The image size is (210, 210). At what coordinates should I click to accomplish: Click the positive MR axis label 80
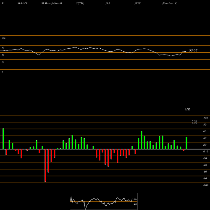(x=205, y=125)
